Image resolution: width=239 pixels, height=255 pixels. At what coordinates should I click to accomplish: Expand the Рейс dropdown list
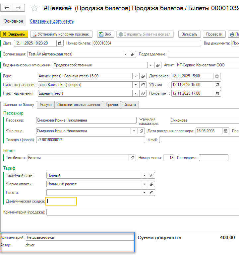click(136, 76)
